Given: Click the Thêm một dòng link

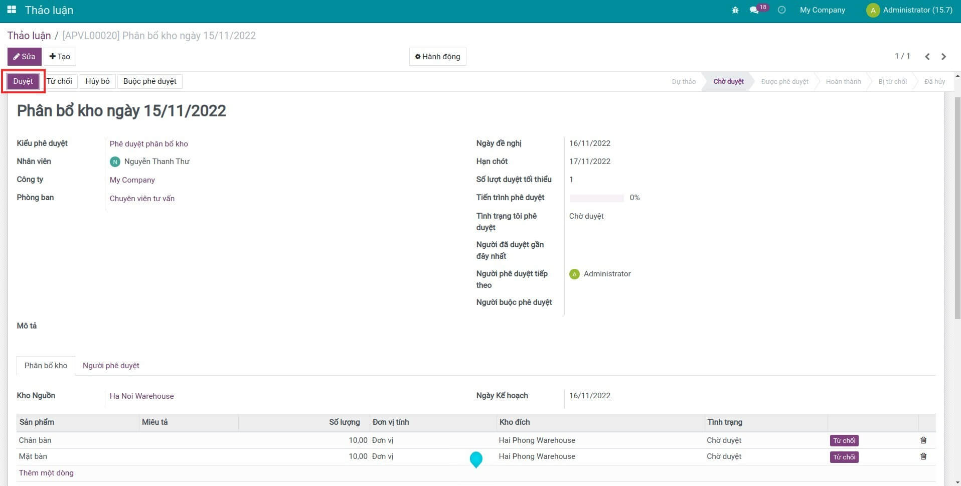Looking at the screenshot, I should [x=46, y=473].
